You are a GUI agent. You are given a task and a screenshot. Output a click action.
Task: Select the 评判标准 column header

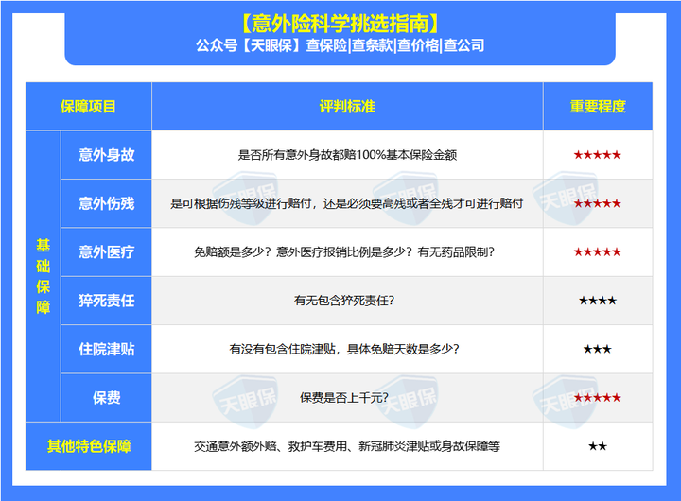(x=347, y=107)
